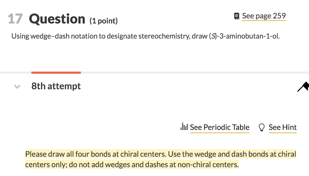Click the 8th attempt header label
The height and width of the screenshot is (176, 309).
56,86
